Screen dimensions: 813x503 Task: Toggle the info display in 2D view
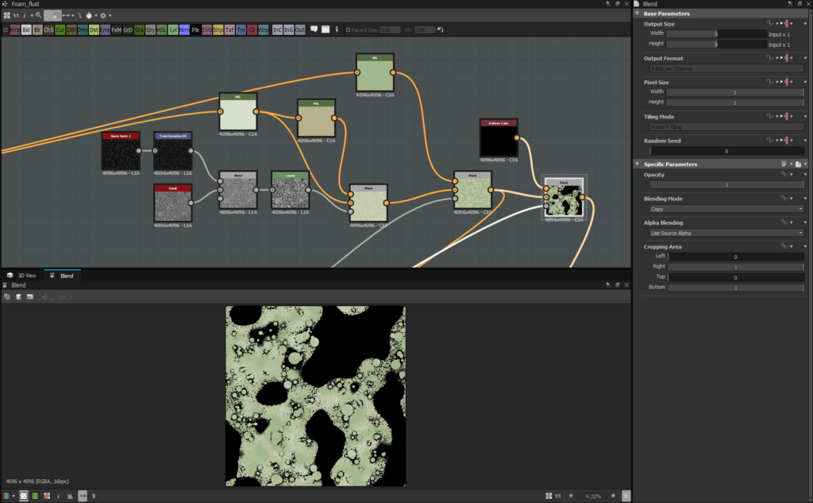(58, 496)
